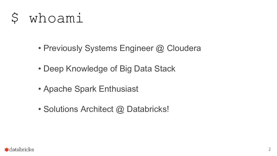Screen dimensions: 277x156
Task: Select Databricks! in the last bullet
Action: pyautogui.click(x=148, y=109)
